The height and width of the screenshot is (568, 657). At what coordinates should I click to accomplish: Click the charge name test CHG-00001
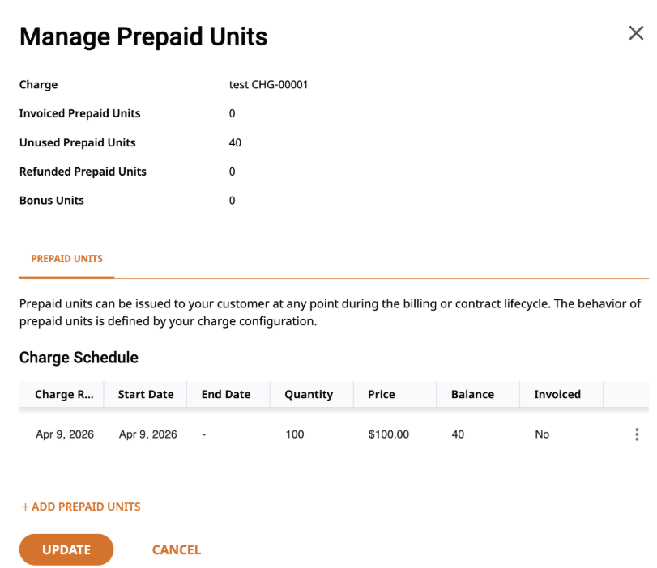268,84
